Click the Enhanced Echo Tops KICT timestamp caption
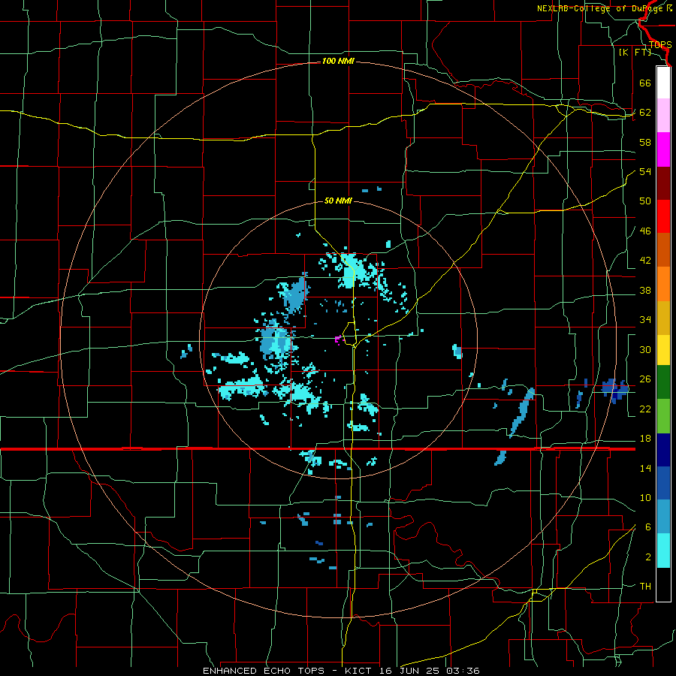 tap(341, 671)
